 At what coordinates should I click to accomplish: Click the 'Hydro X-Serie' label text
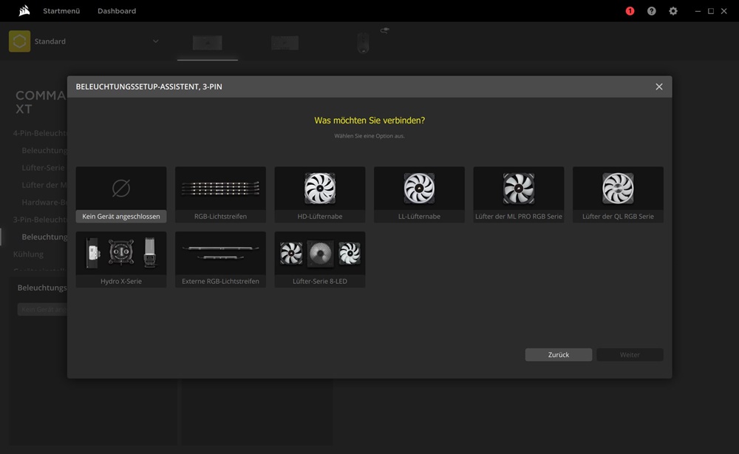121,282
